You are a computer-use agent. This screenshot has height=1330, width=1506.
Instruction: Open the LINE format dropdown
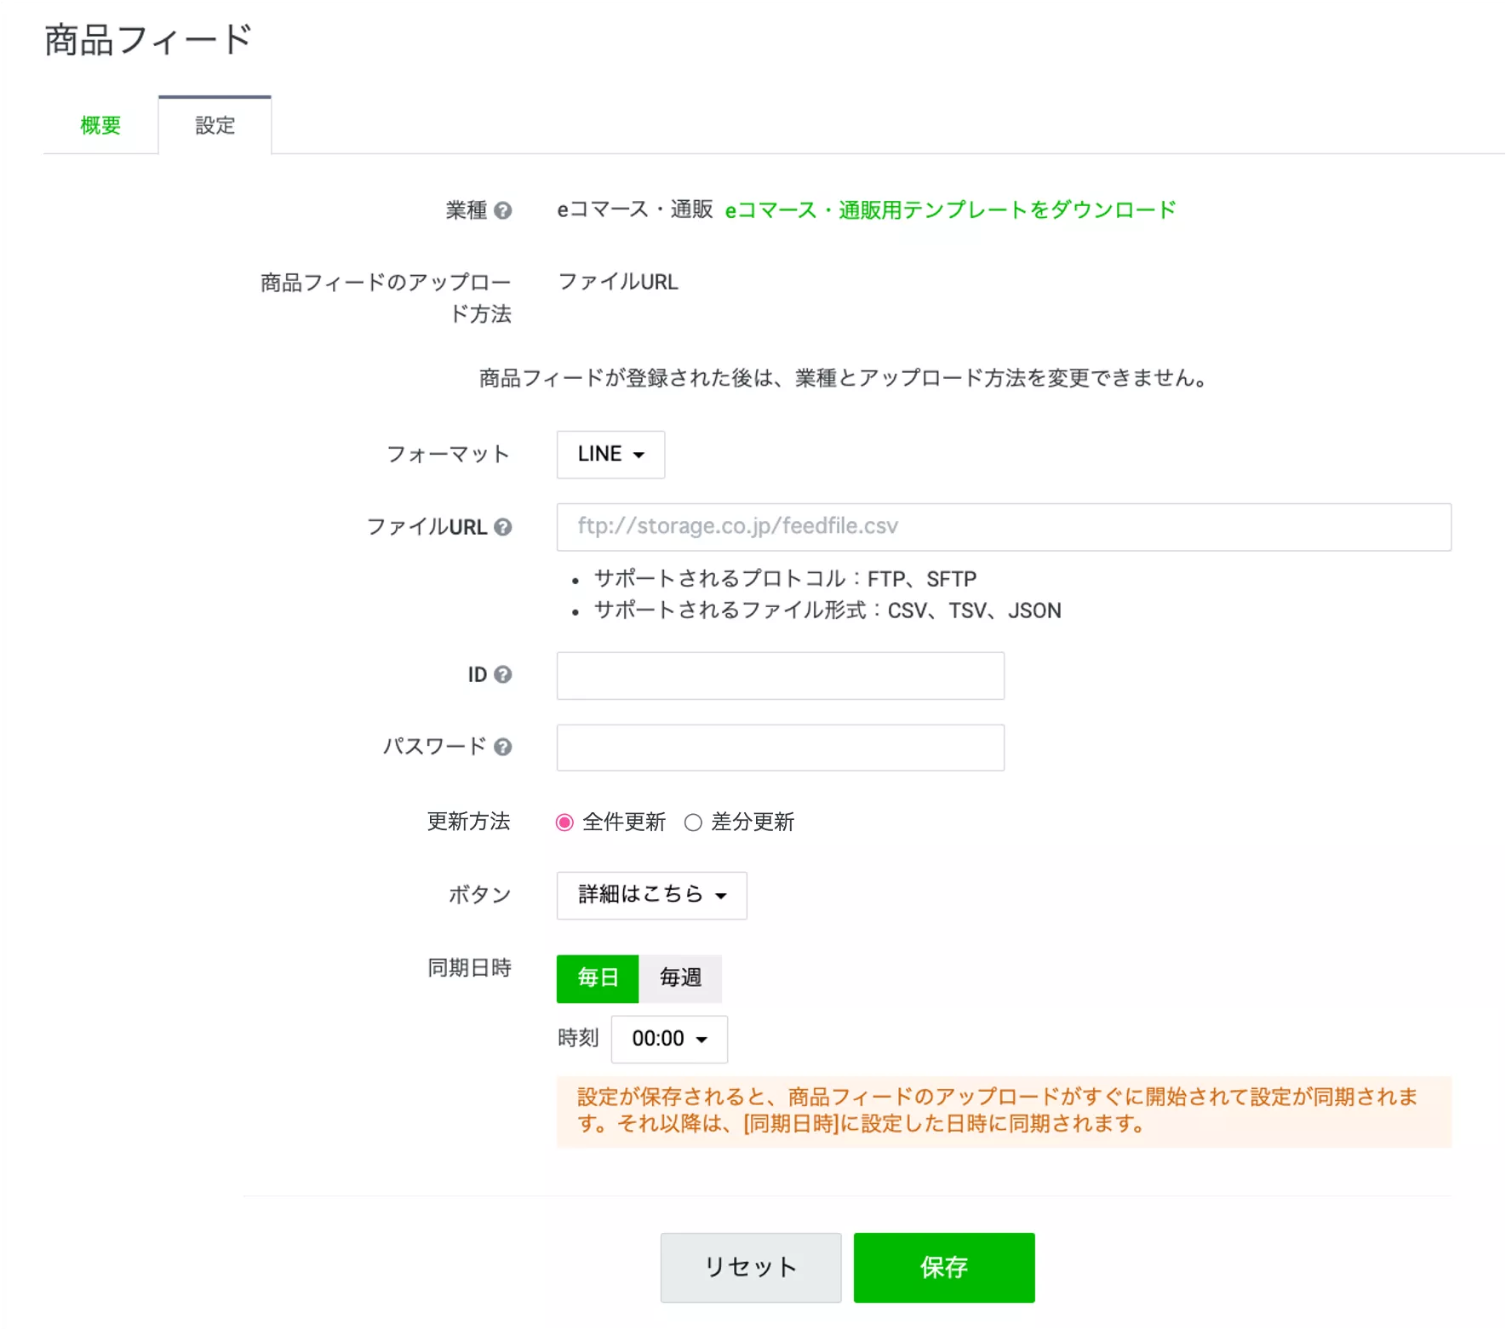pyautogui.click(x=610, y=455)
